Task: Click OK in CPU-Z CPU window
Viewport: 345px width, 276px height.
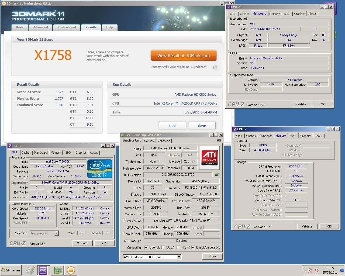Action: [104, 243]
